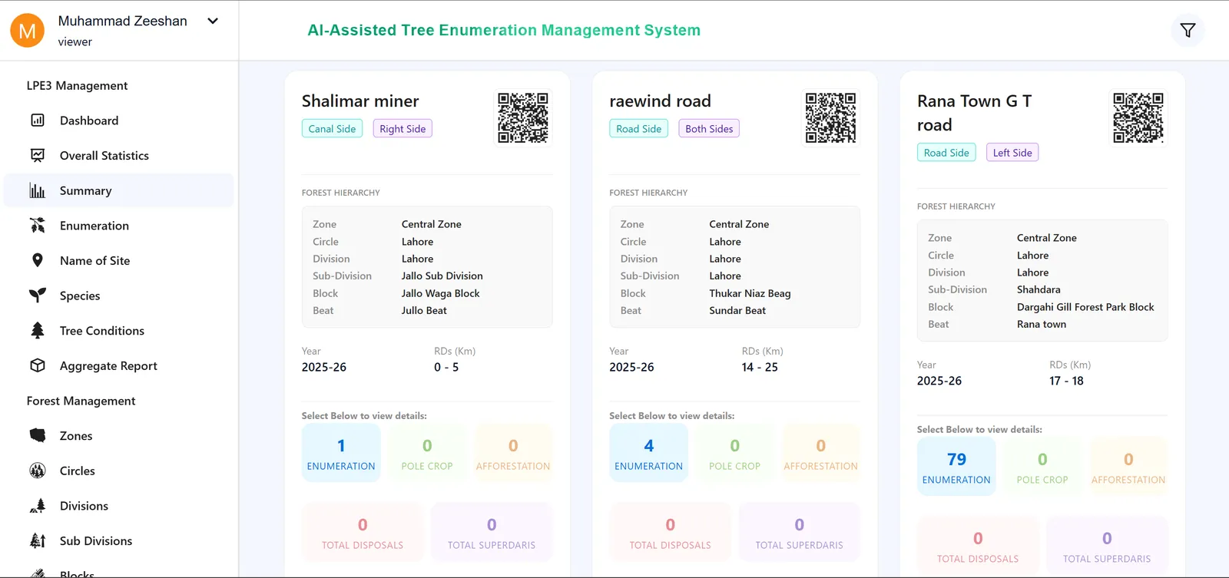Click the Sub Divisions icon
Image resolution: width=1229 pixels, height=578 pixels.
point(38,540)
